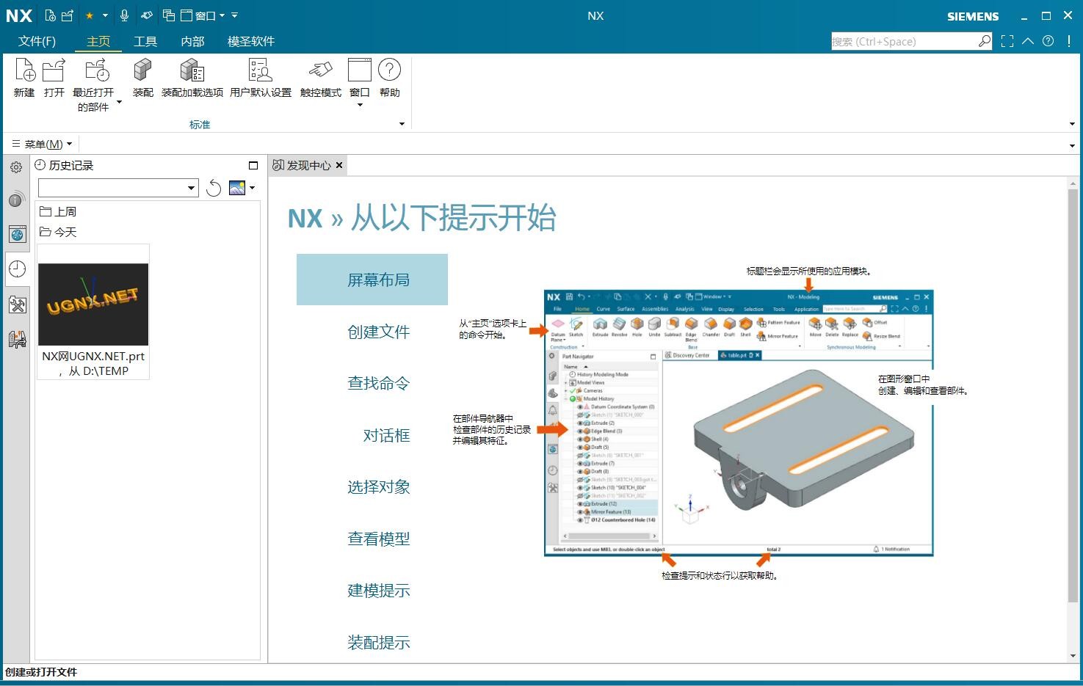Open Select Objects (选择对象) topic

[378, 486]
